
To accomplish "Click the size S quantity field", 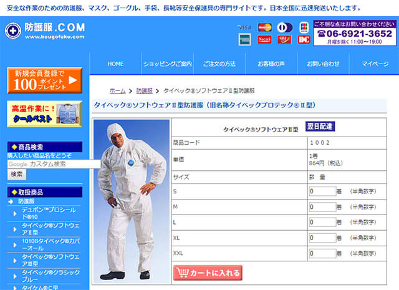I will (x=322, y=191).
